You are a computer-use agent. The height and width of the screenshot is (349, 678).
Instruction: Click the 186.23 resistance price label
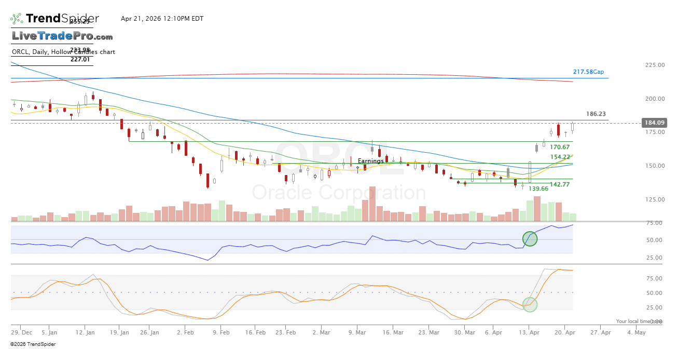pyautogui.click(x=596, y=114)
